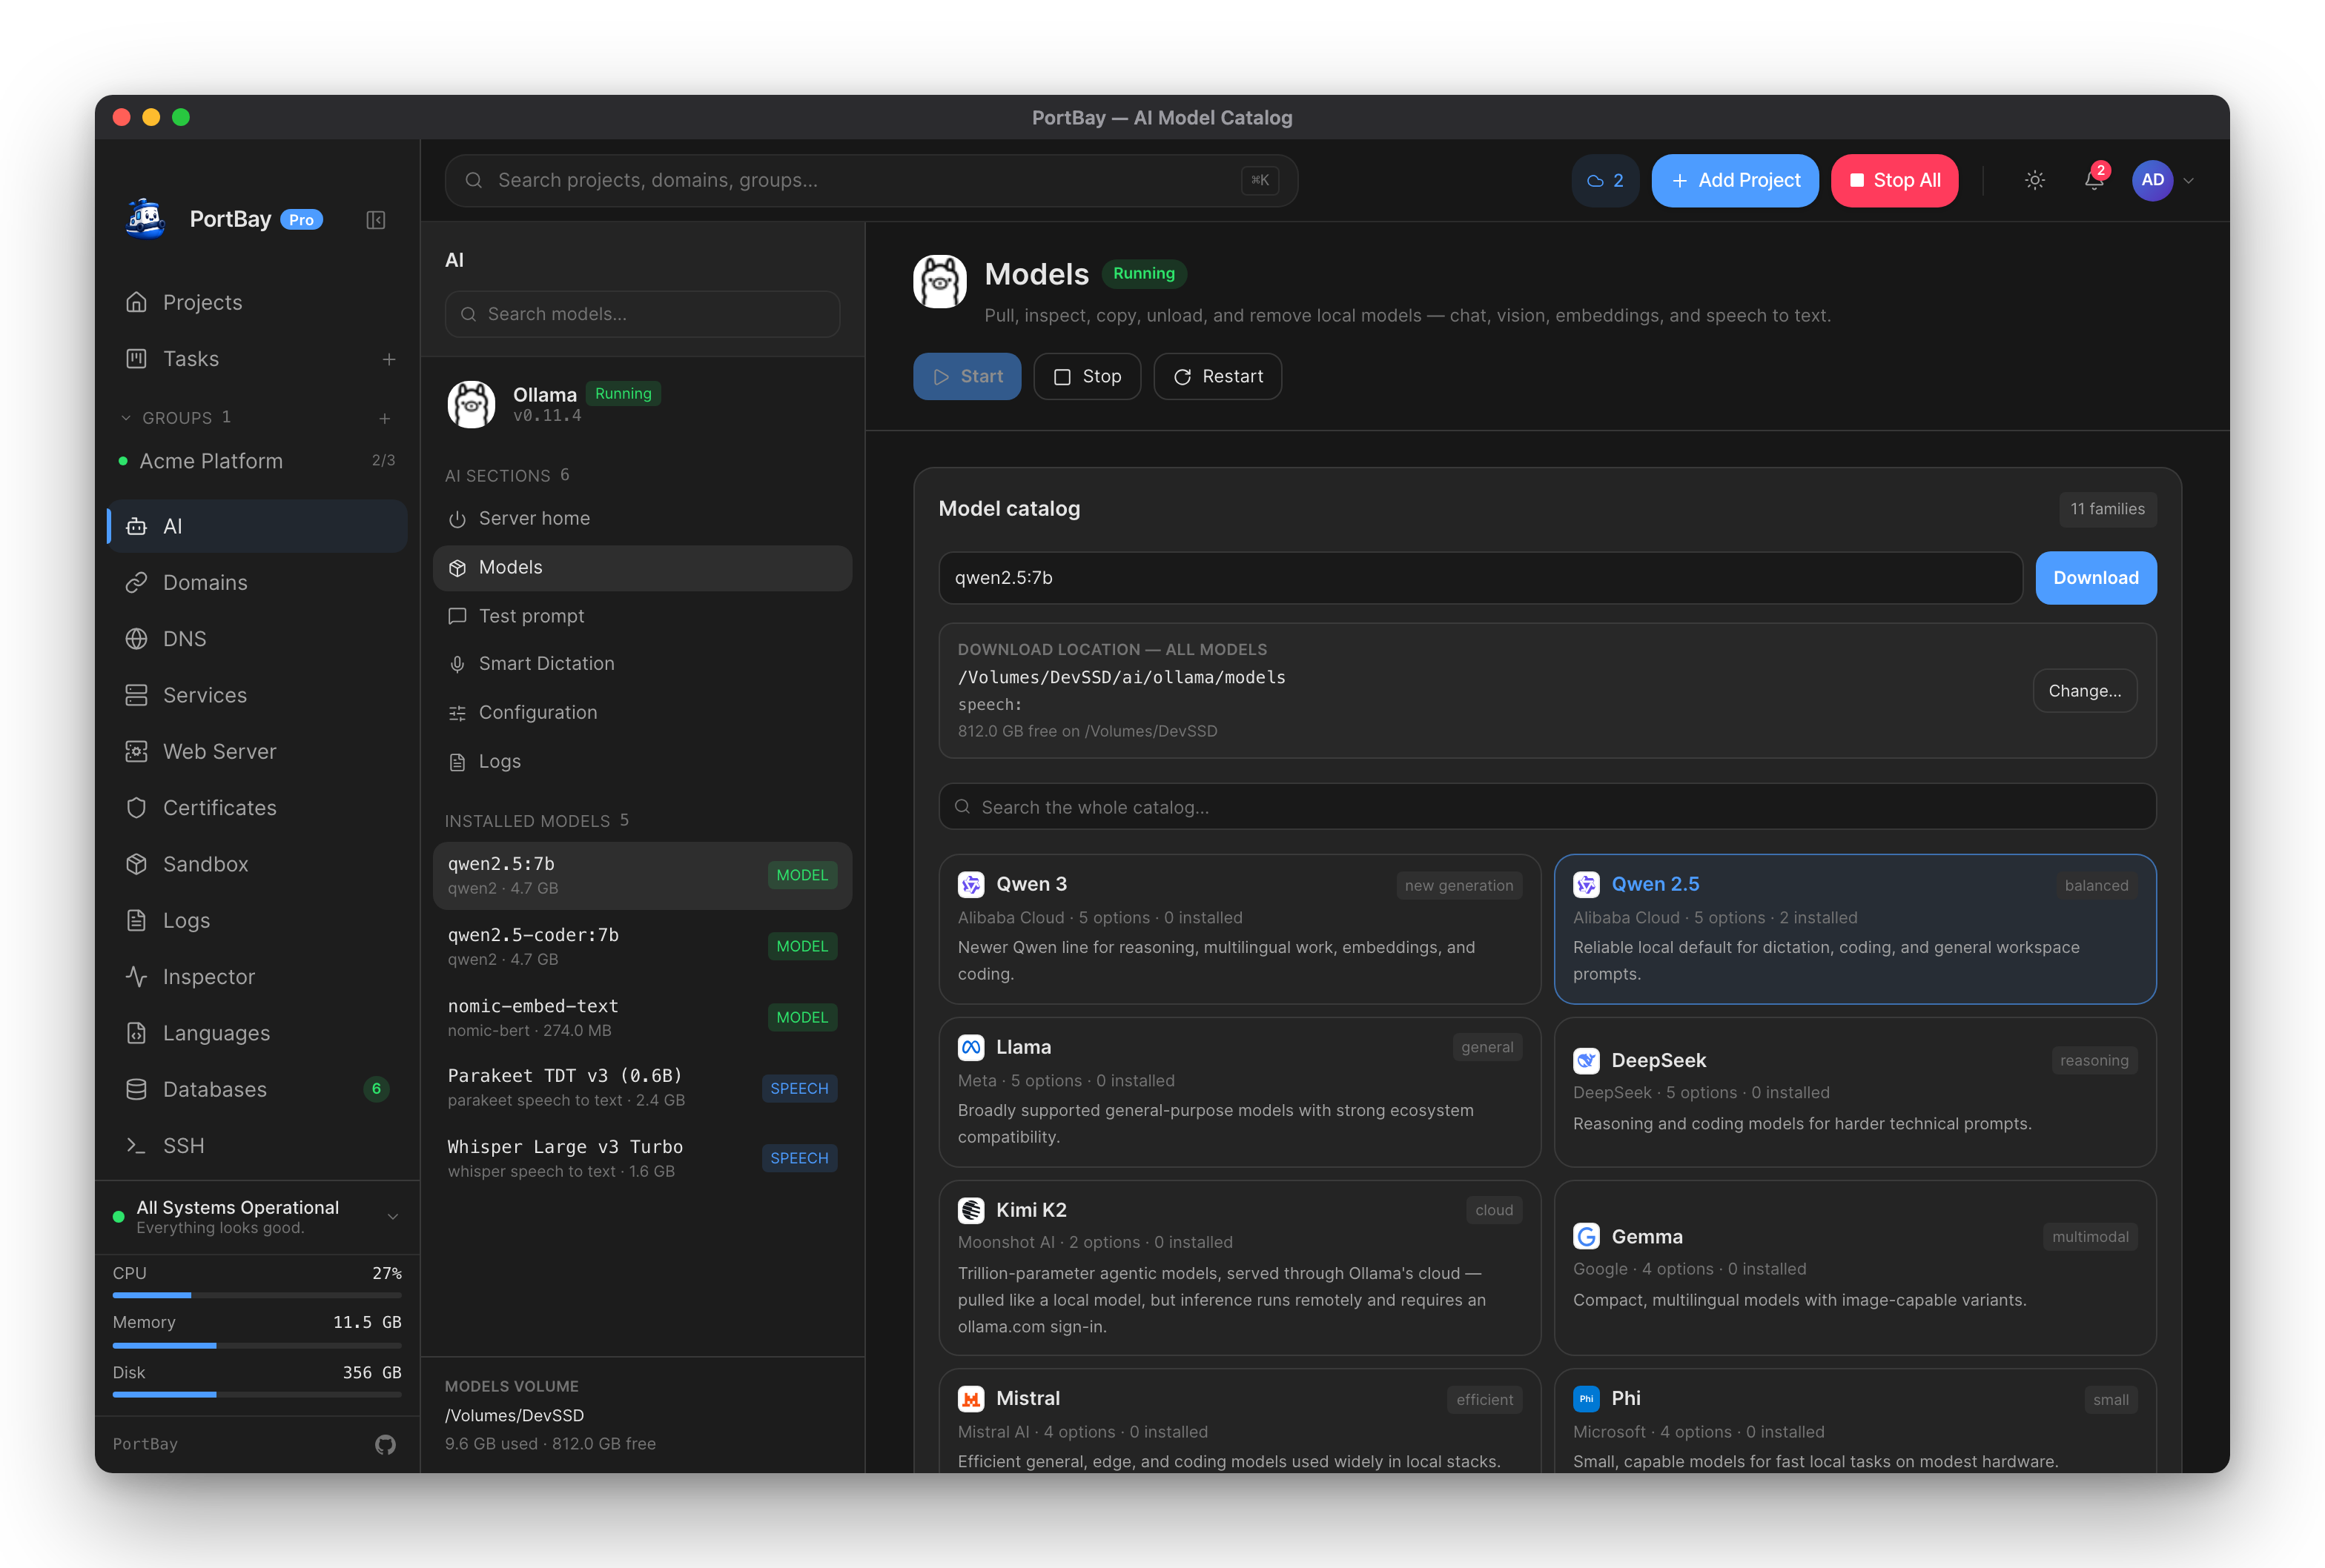
Task: Select nomic-embed-text installed model
Action: pyautogui.click(x=642, y=1017)
